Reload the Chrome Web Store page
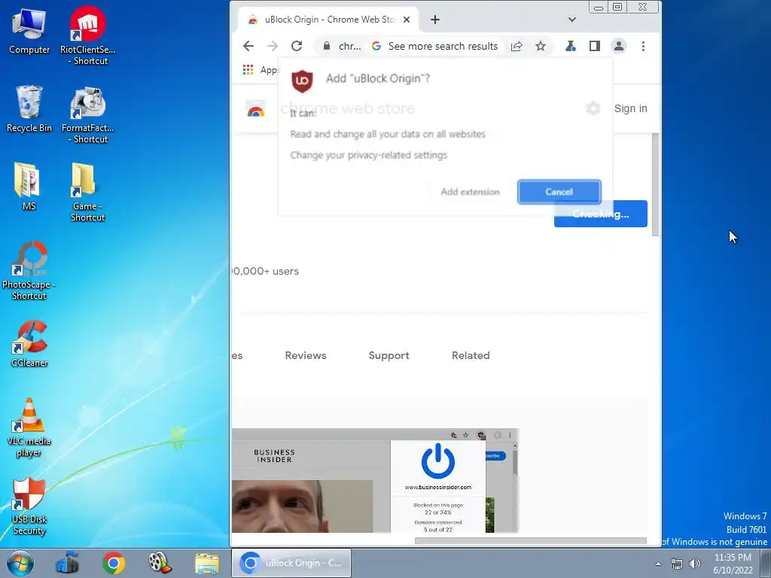Viewport: 771px width, 578px height. click(297, 46)
